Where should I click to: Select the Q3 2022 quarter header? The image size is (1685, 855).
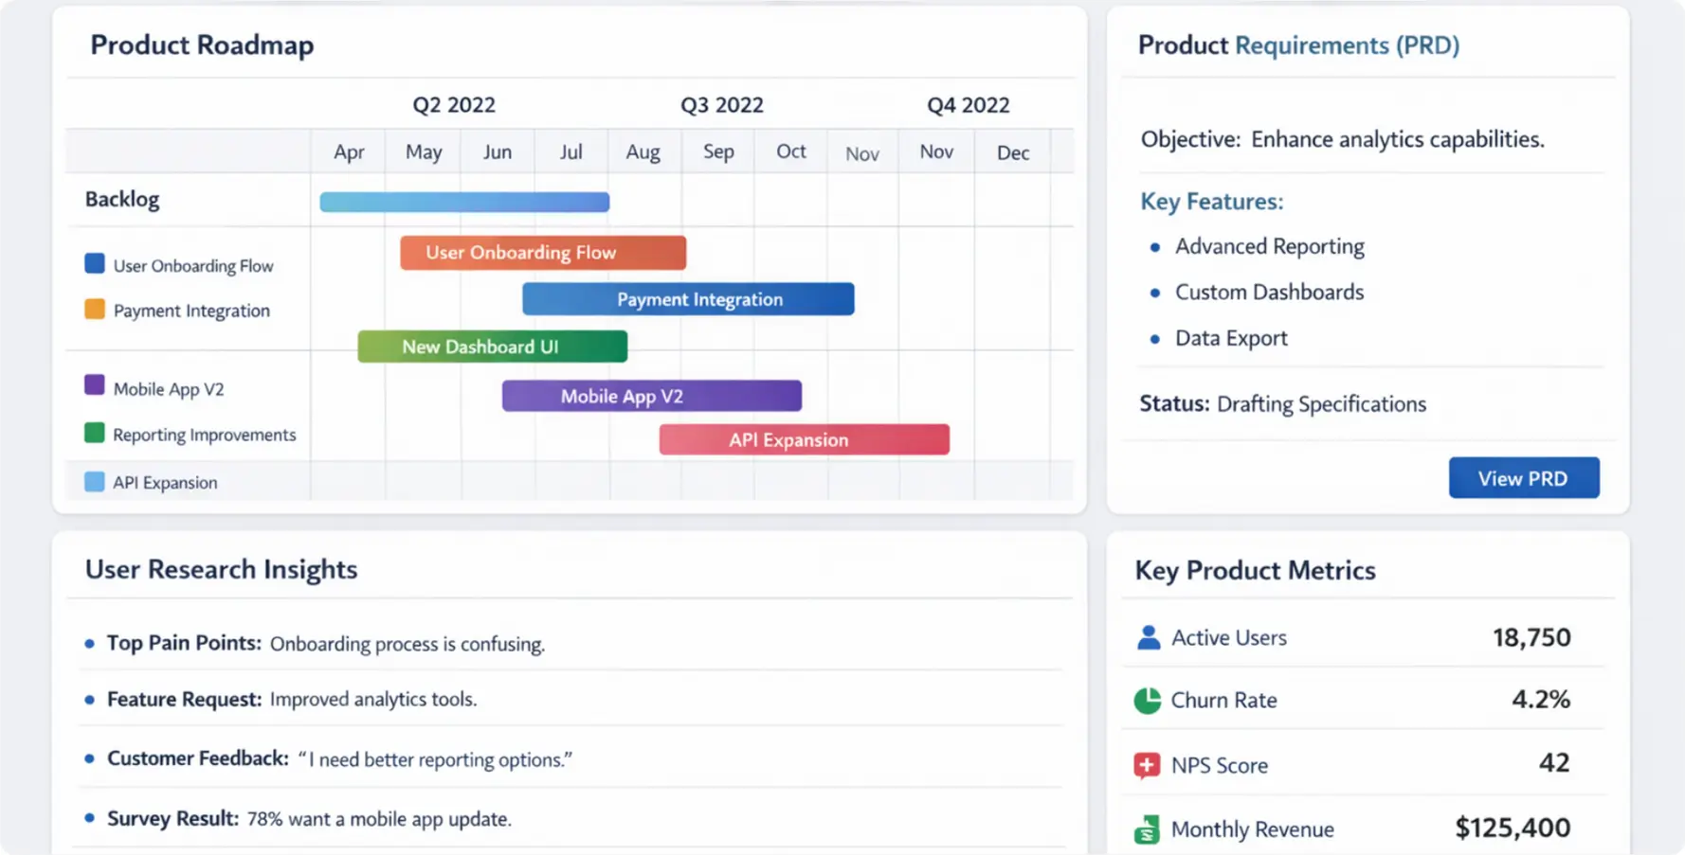click(x=721, y=105)
